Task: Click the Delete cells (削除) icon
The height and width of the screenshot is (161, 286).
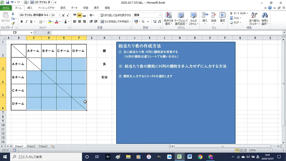Action: 214,17
